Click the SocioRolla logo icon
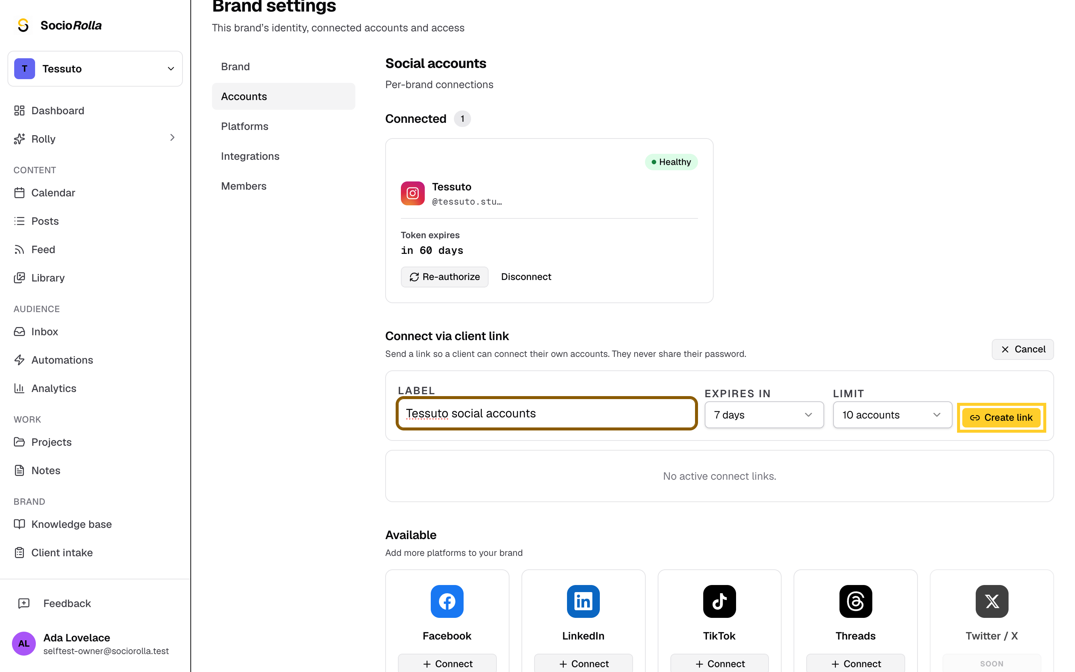The height and width of the screenshot is (672, 1075). tap(23, 25)
